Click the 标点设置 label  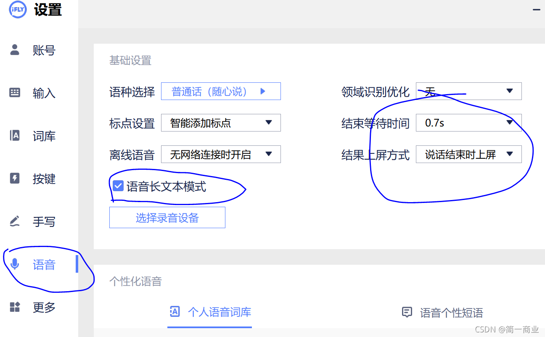(132, 123)
